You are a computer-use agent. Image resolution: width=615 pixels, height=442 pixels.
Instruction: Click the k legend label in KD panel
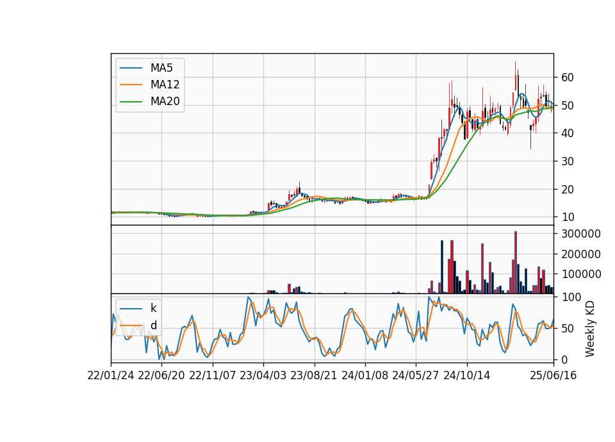[153, 308]
